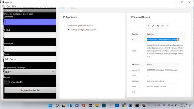Open the File menu
This screenshot has height=109, width=194.
(x=3, y=6)
